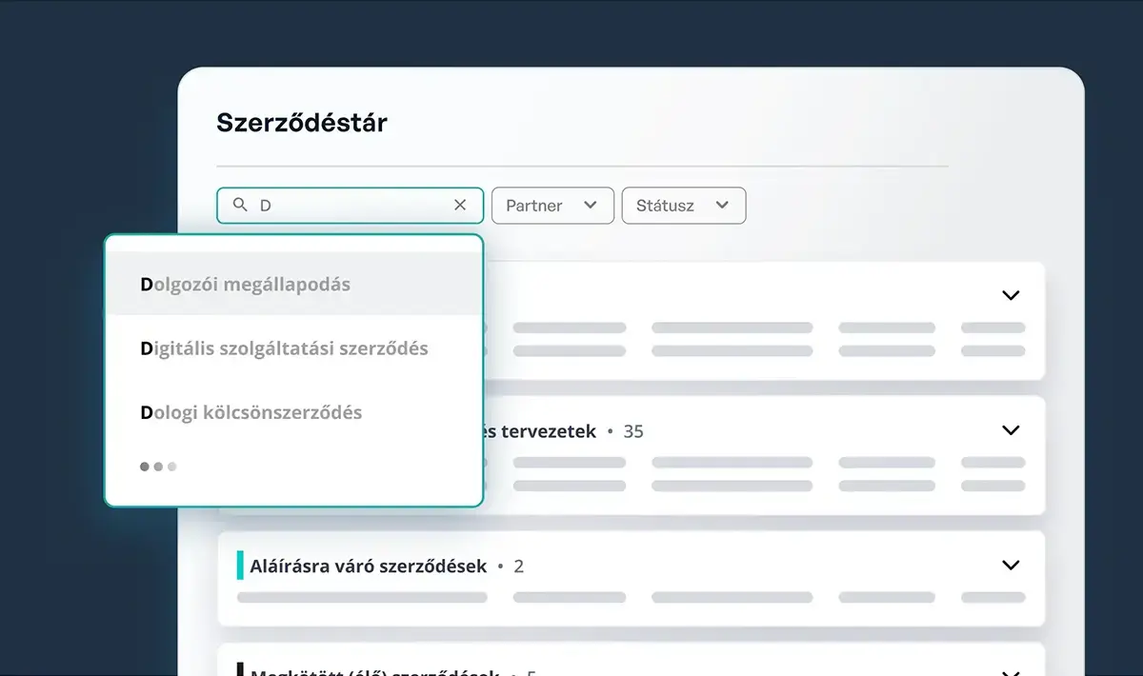The image size is (1143, 676).
Task: Click the count badge 35 next to tervezetek
Action: 634,430
